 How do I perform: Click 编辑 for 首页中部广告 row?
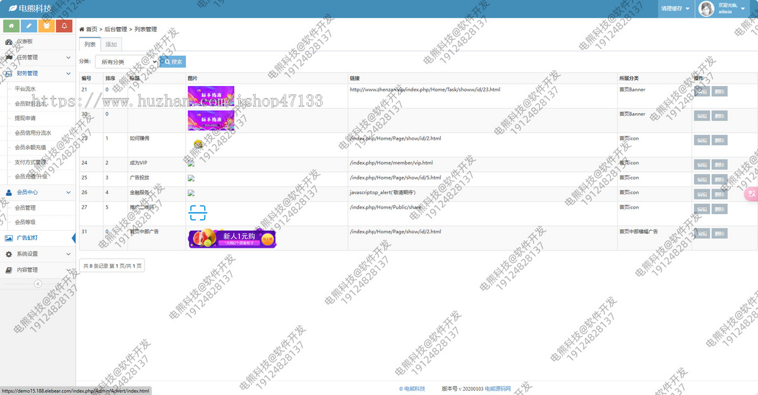(x=702, y=233)
